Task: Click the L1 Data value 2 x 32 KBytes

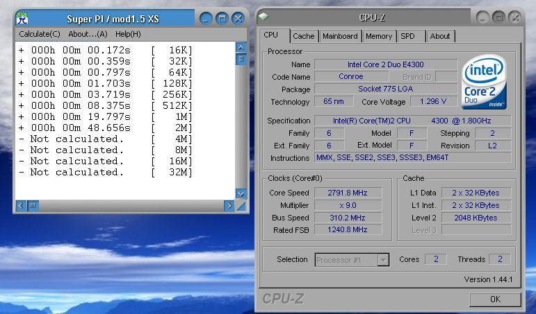Action: [x=476, y=193]
